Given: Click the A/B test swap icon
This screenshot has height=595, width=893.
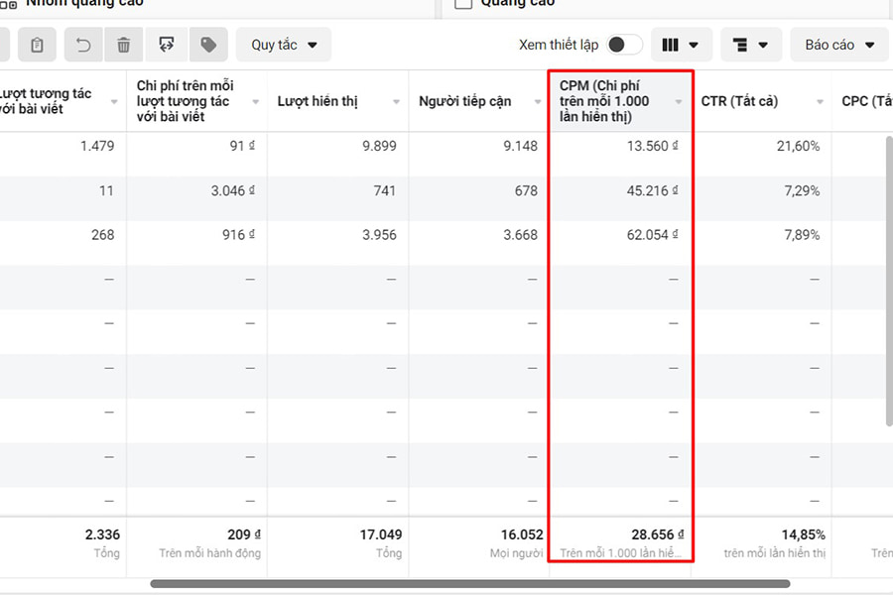Looking at the screenshot, I should (167, 45).
